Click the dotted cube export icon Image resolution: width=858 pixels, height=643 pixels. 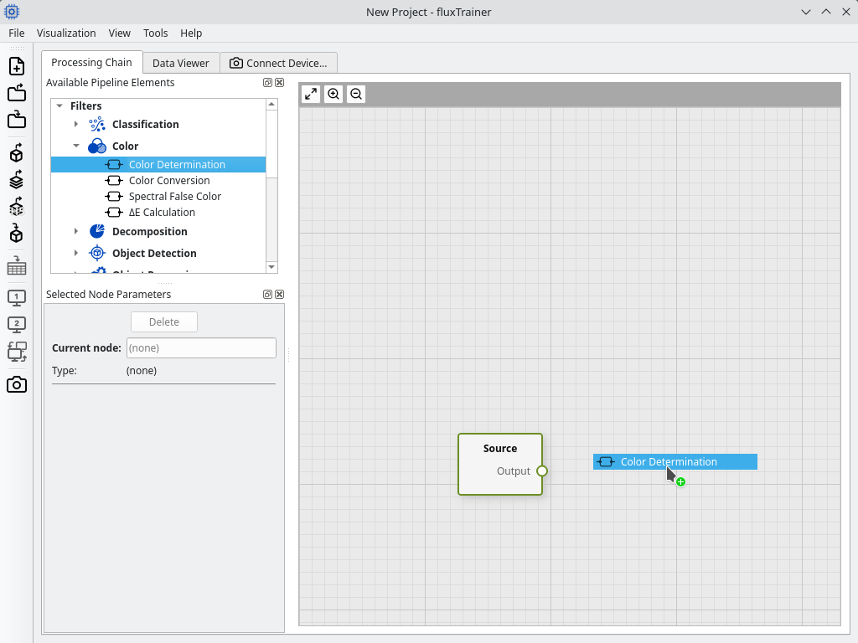tap(17, 207)
